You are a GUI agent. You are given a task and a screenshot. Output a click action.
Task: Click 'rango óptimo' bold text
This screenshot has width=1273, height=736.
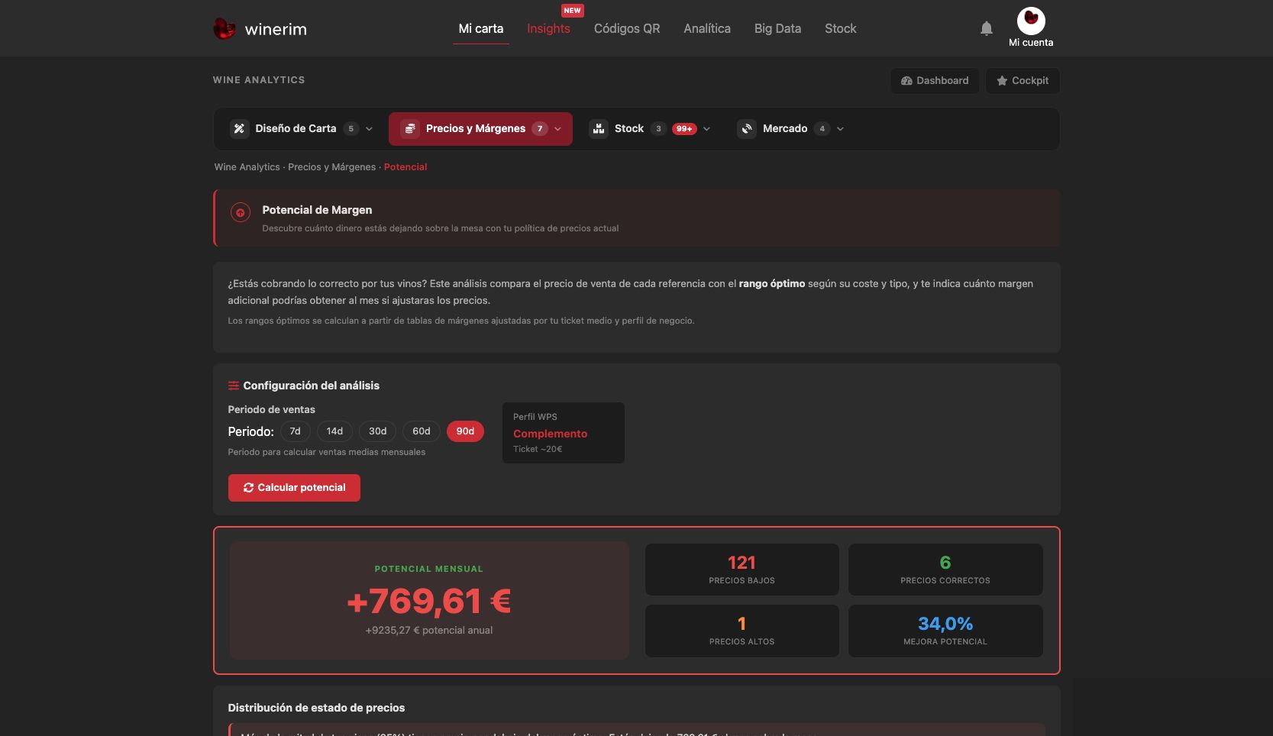click(x=772, y=283)
